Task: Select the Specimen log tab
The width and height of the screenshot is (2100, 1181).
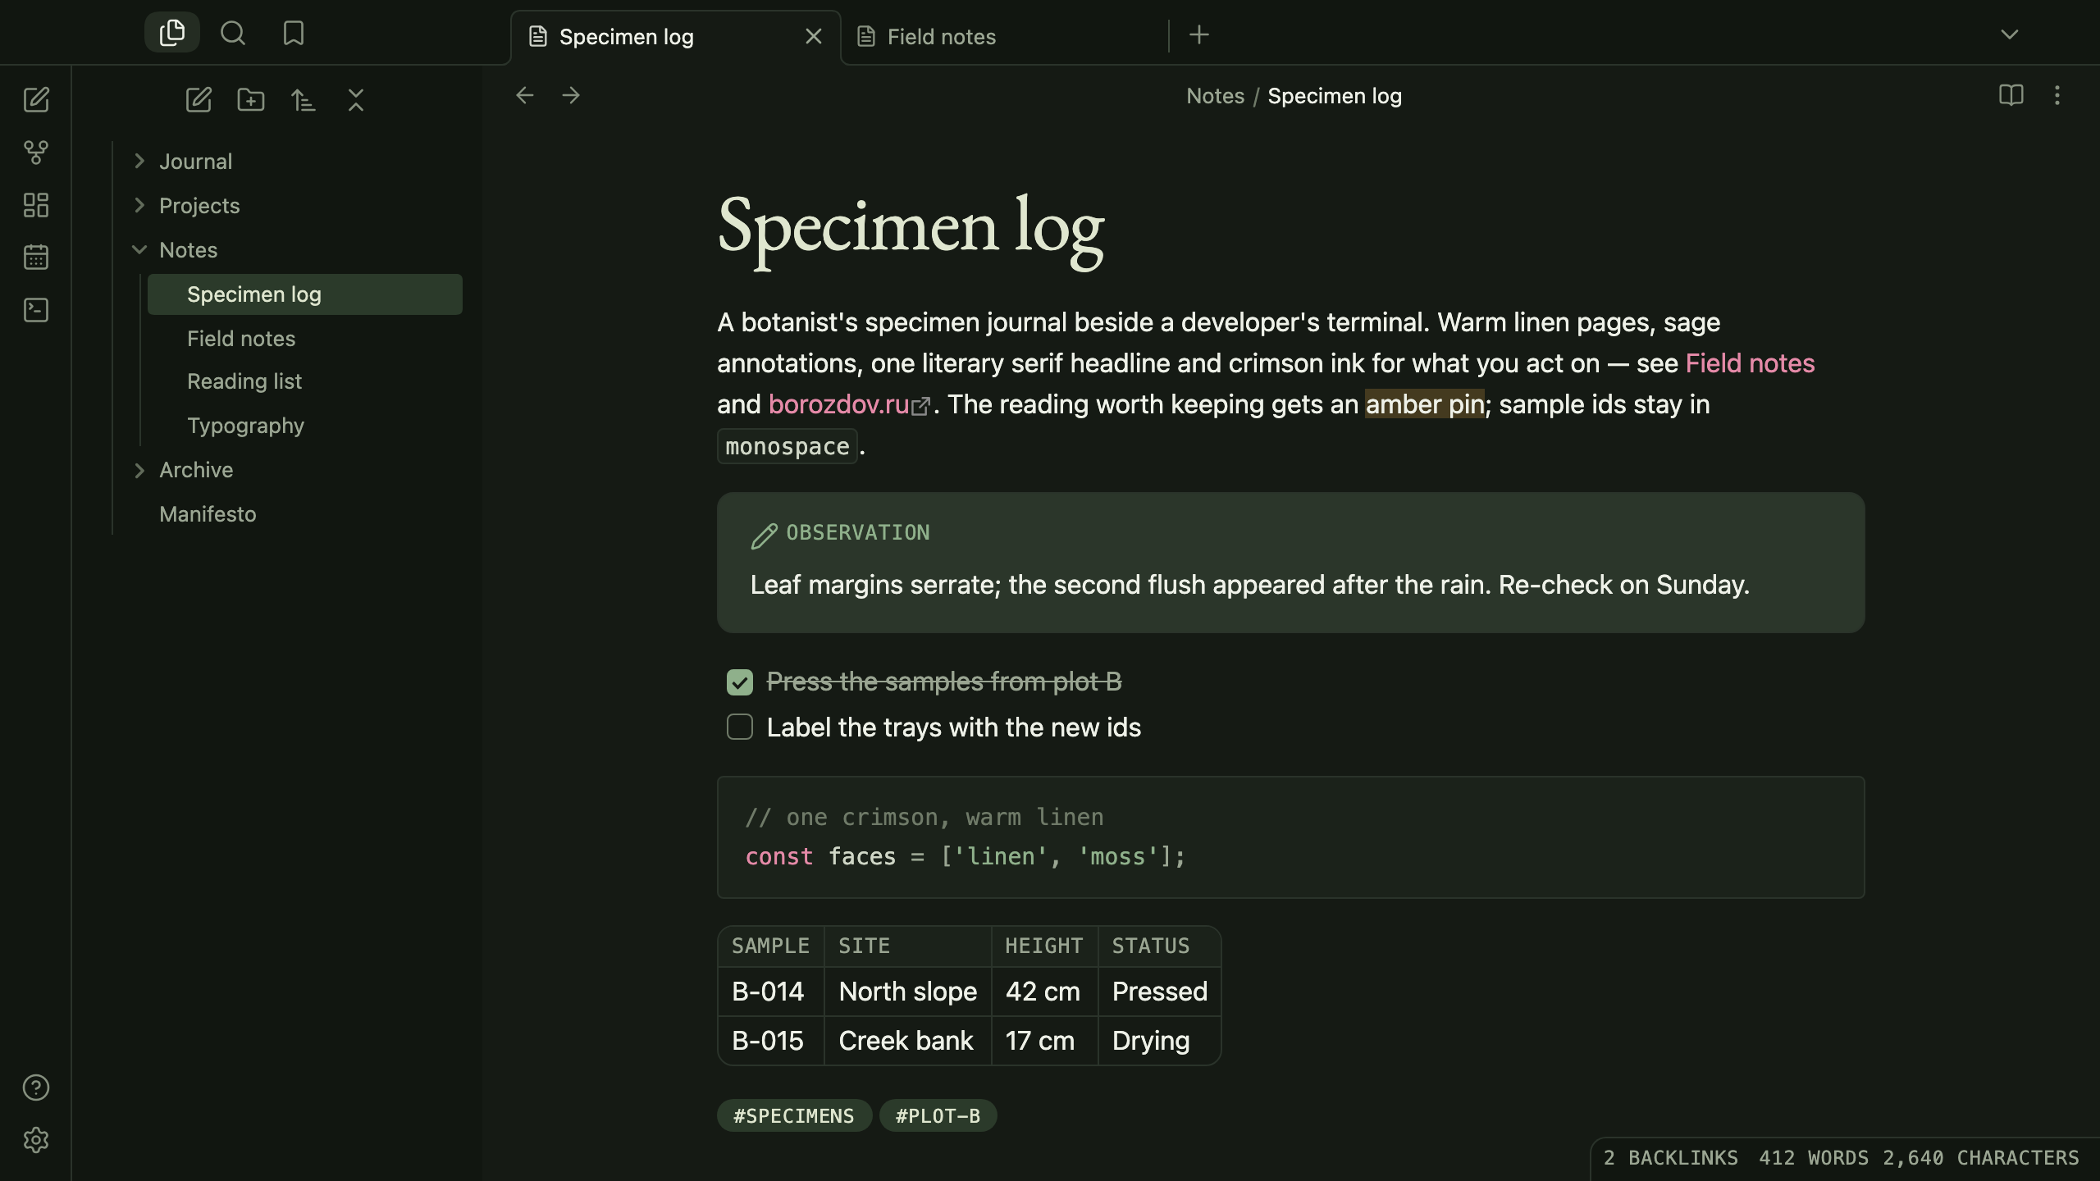Action: point(676,37)
